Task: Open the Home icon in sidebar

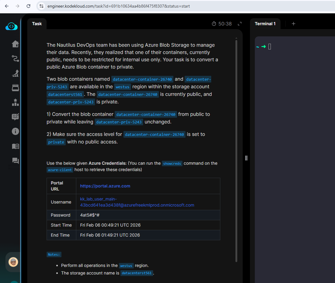Action: pyautogui.click(x=15, y=44)
